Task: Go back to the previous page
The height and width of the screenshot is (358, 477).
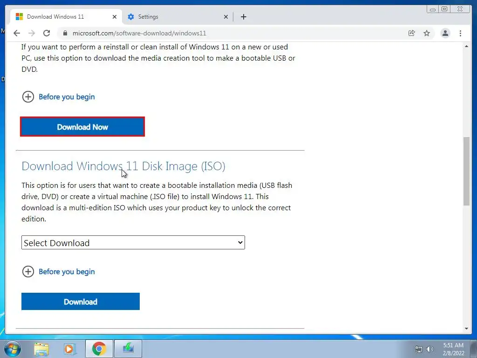Action: tap(17, 33)
